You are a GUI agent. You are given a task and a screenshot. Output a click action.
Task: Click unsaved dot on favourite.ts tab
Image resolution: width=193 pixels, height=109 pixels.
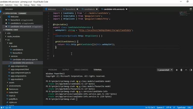click(x=77, y=9)
